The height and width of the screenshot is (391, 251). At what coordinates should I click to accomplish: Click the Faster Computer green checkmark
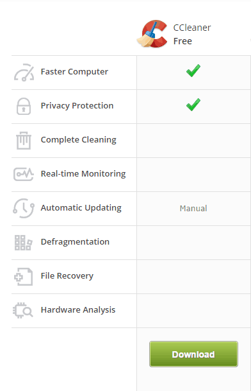193,71
